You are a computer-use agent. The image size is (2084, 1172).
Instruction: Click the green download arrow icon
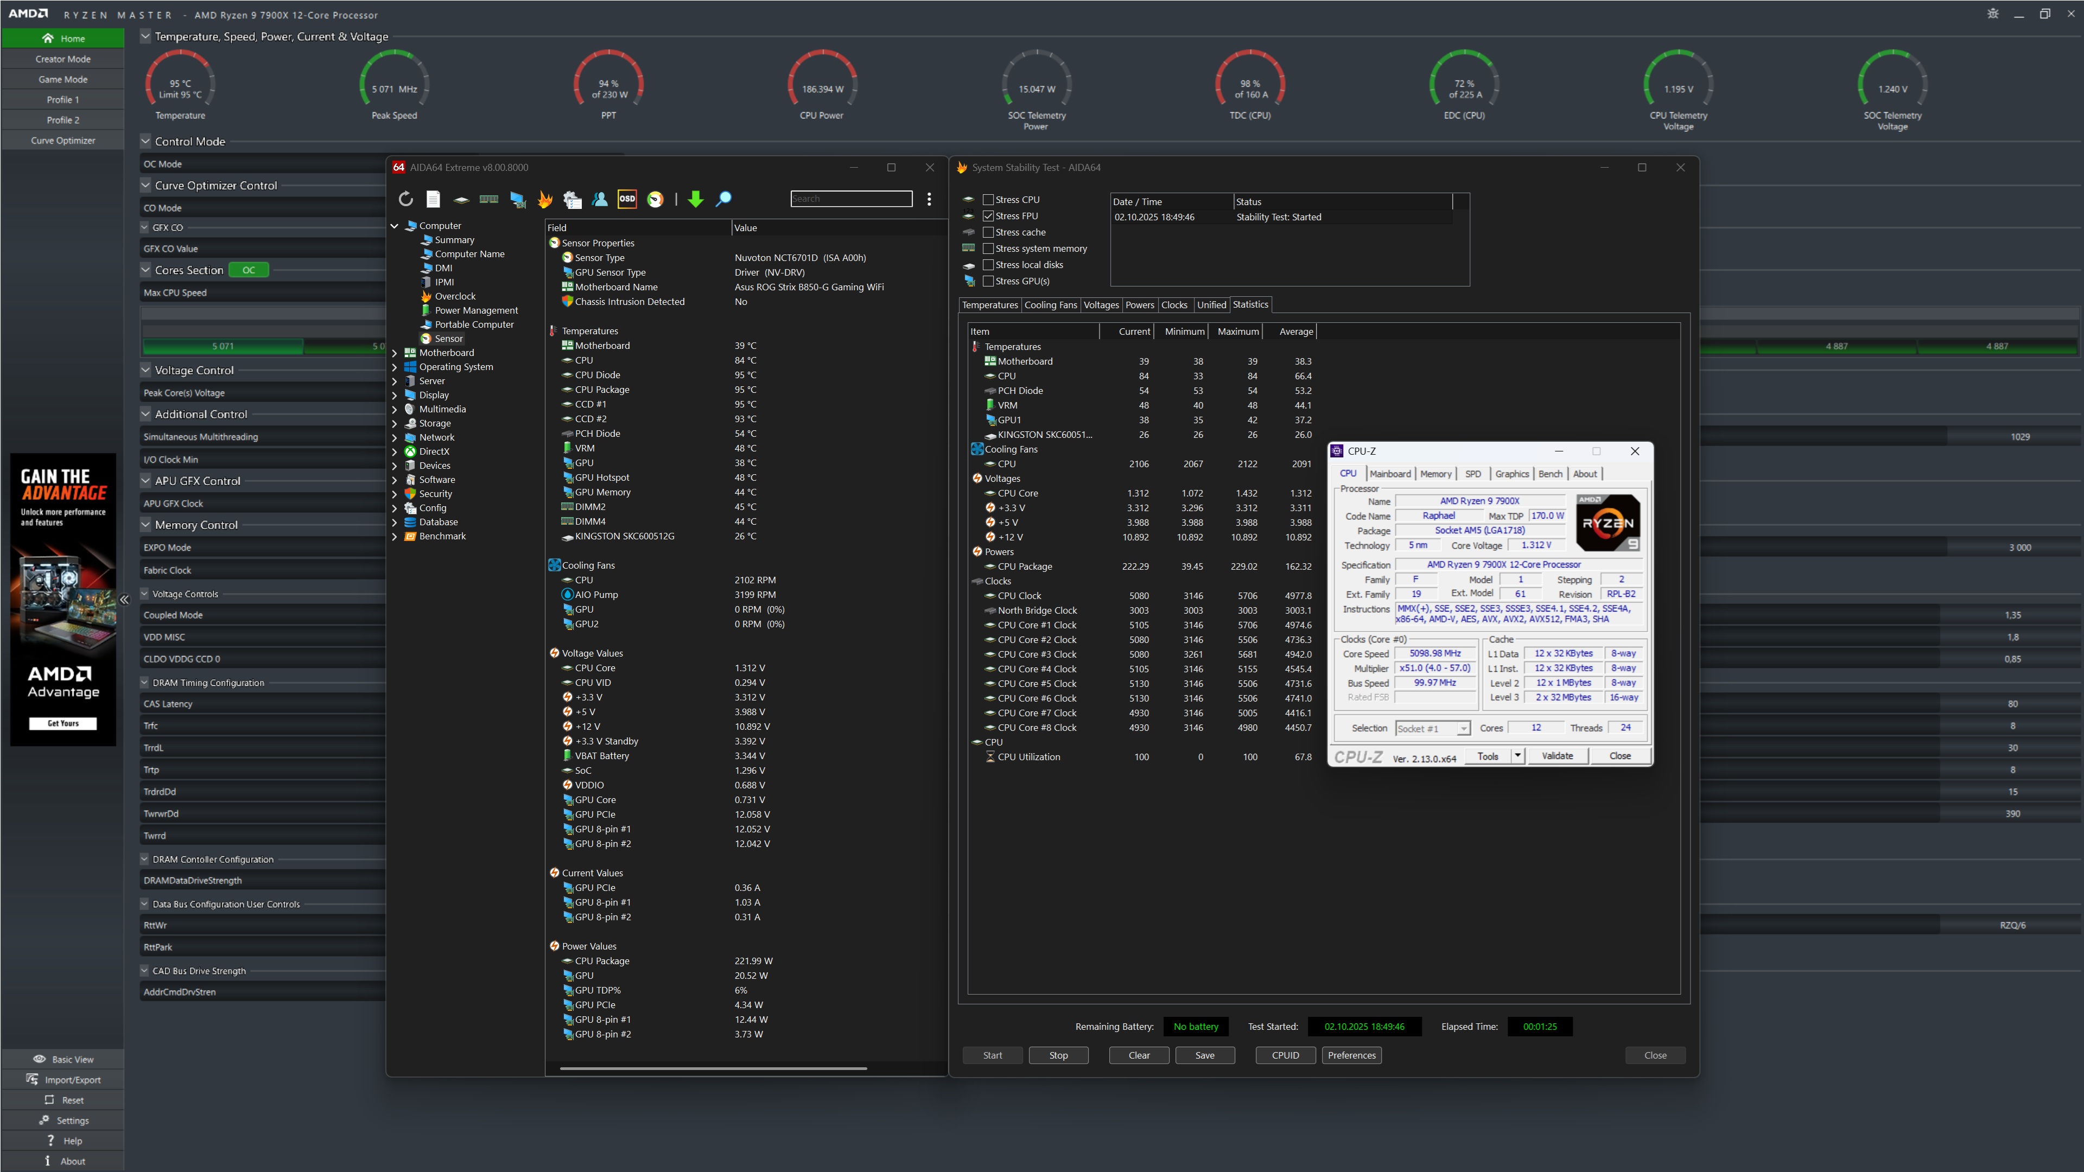coord(696,199)
